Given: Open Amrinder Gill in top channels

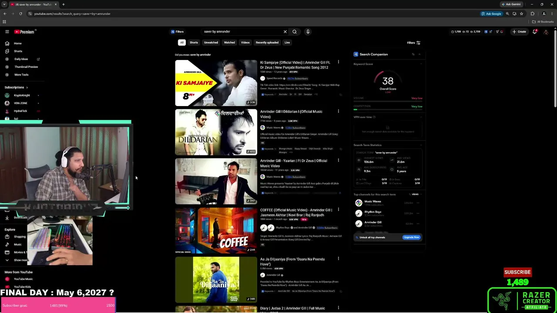Looking at the screenshot, I should (372, 223).
